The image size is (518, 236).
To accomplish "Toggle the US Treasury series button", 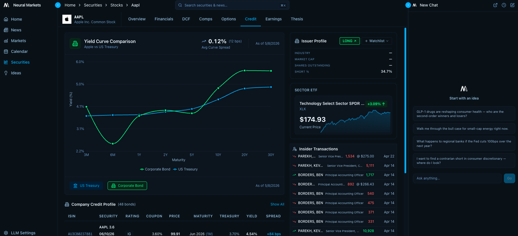I will pos(86,186).
